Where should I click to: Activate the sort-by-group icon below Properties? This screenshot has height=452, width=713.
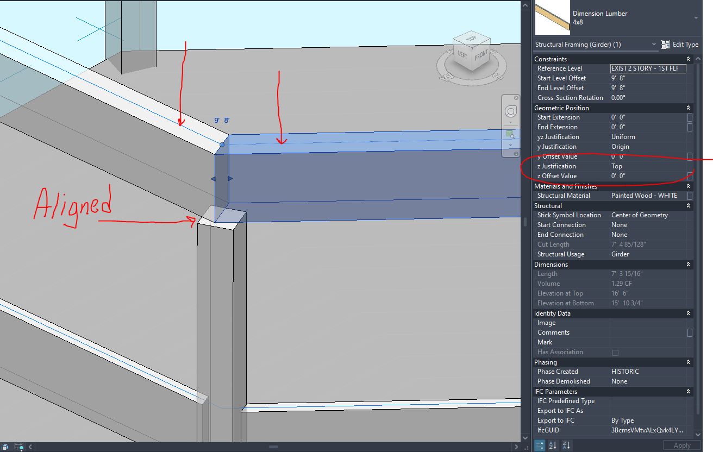539,445
